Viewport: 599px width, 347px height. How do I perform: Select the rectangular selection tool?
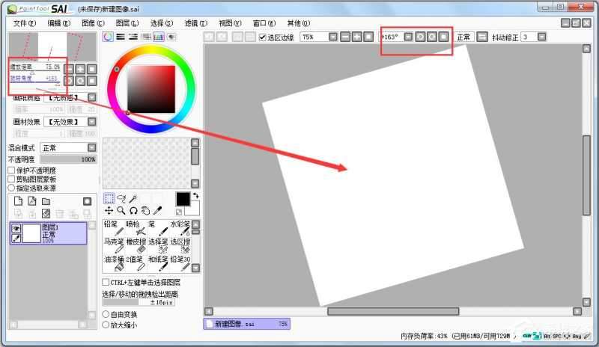pyautogui.click(x=109, y=198)
